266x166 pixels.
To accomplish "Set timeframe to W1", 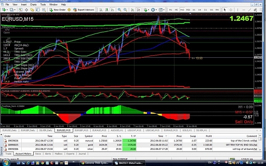I will (x=212, y=10).
